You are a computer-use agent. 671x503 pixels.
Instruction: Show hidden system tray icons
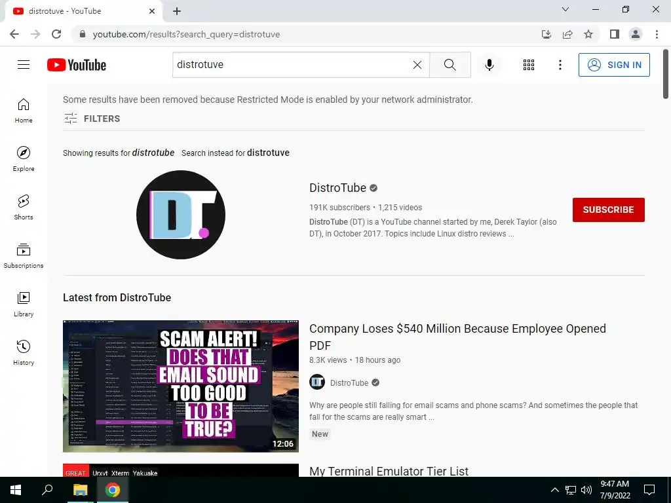pos(554,490)
